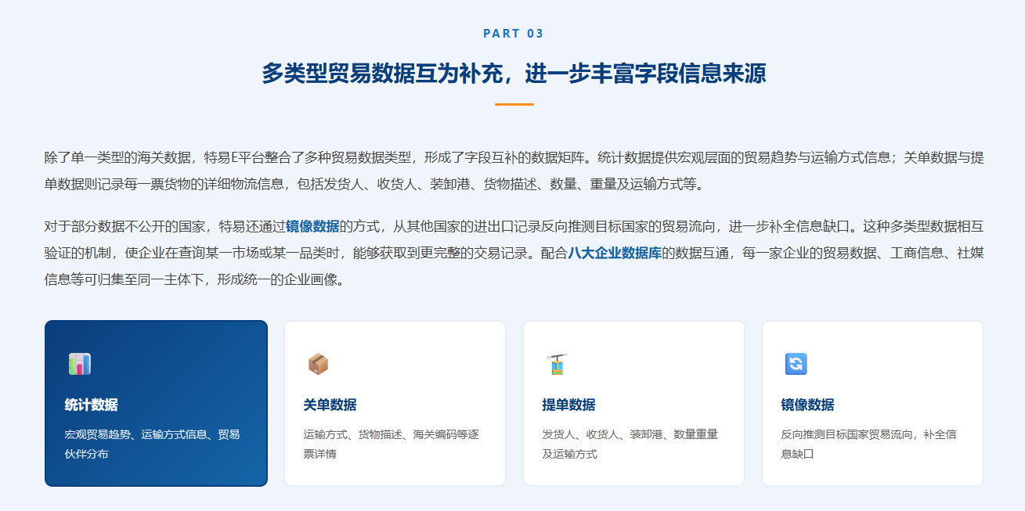Viewport: 1025px width, 511px height.
Task: Click description 运输方式、货物描述、海关编码等逐票详情
Action: 392,444
